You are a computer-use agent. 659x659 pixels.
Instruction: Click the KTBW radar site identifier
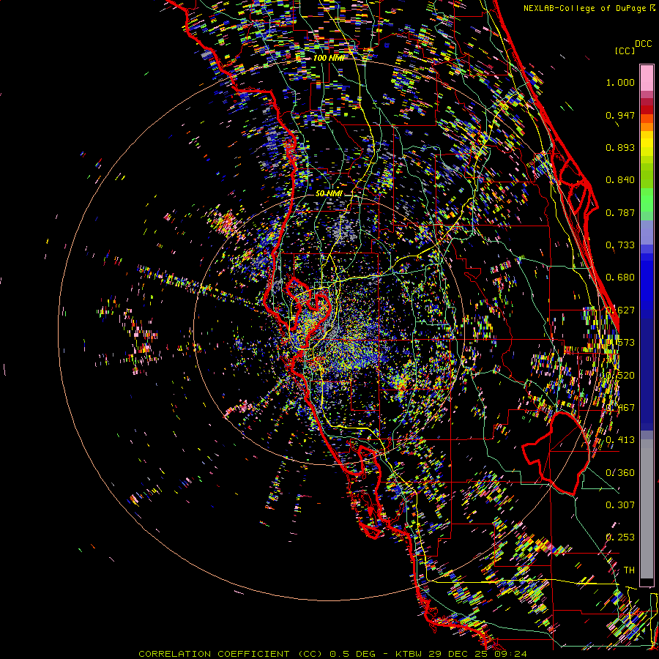[409, 654]
